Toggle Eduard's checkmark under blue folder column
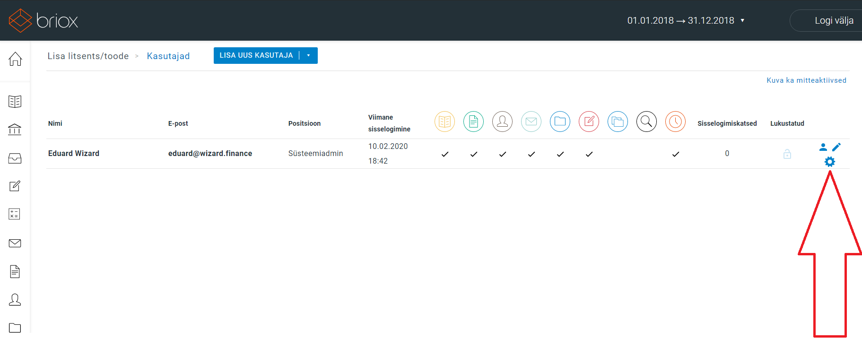Image resolution: width=862 pixels, height=348 pixels. [x=560, y=154]
